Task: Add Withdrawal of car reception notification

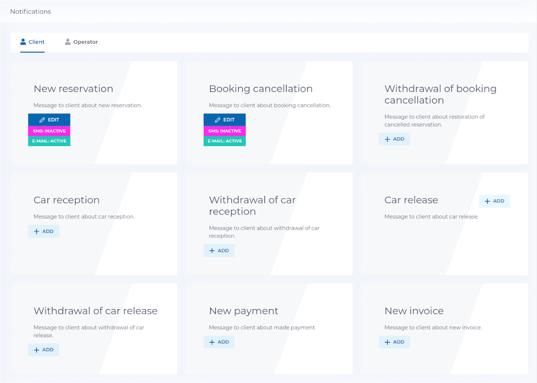Action: 219,251
